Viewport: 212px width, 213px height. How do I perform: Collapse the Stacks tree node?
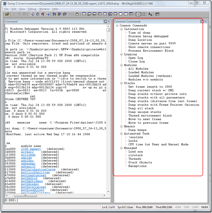[x=121, y=83]
